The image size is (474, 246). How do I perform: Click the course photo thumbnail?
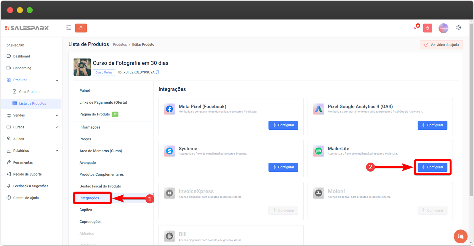(82, 67)
